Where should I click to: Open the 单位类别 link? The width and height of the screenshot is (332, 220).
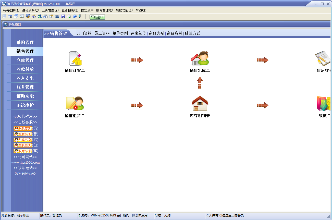click(120, 33)
